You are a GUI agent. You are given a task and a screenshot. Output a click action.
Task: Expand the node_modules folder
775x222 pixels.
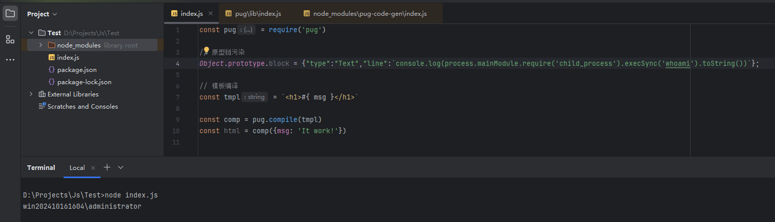tap(40, 45)
